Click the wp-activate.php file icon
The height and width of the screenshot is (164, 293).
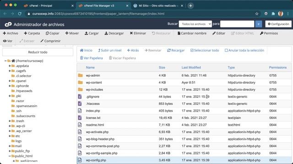[80, 132]
